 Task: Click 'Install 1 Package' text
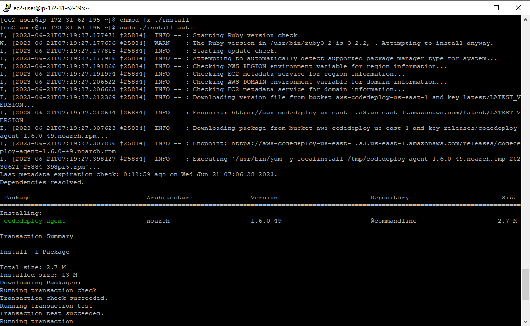[34, 252]
